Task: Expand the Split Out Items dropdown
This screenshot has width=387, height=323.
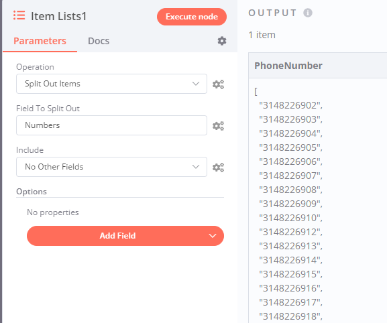Action: 111,84
